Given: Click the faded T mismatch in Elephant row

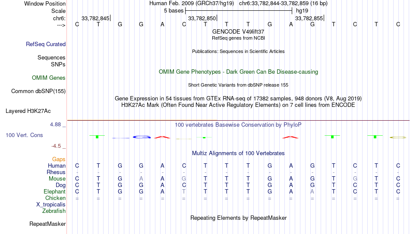Looking at the screenshot, I should [x=184, y=191].
